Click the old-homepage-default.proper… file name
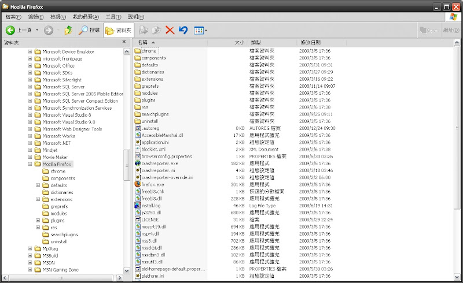Image resolution: width=463 pixels, height=283 pixels. tap(173, 269)
